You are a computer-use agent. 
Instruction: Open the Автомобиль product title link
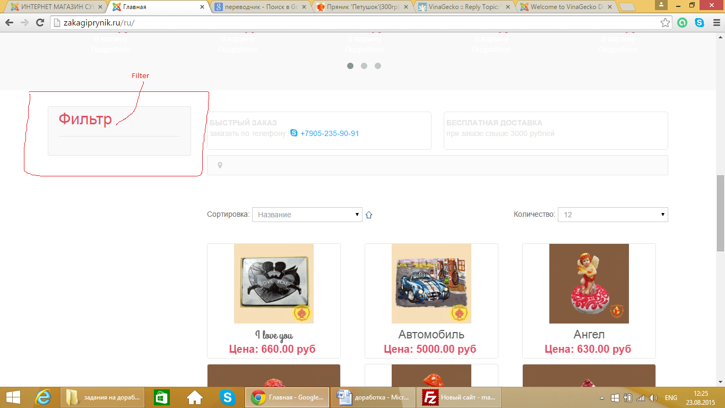[431, 335]
